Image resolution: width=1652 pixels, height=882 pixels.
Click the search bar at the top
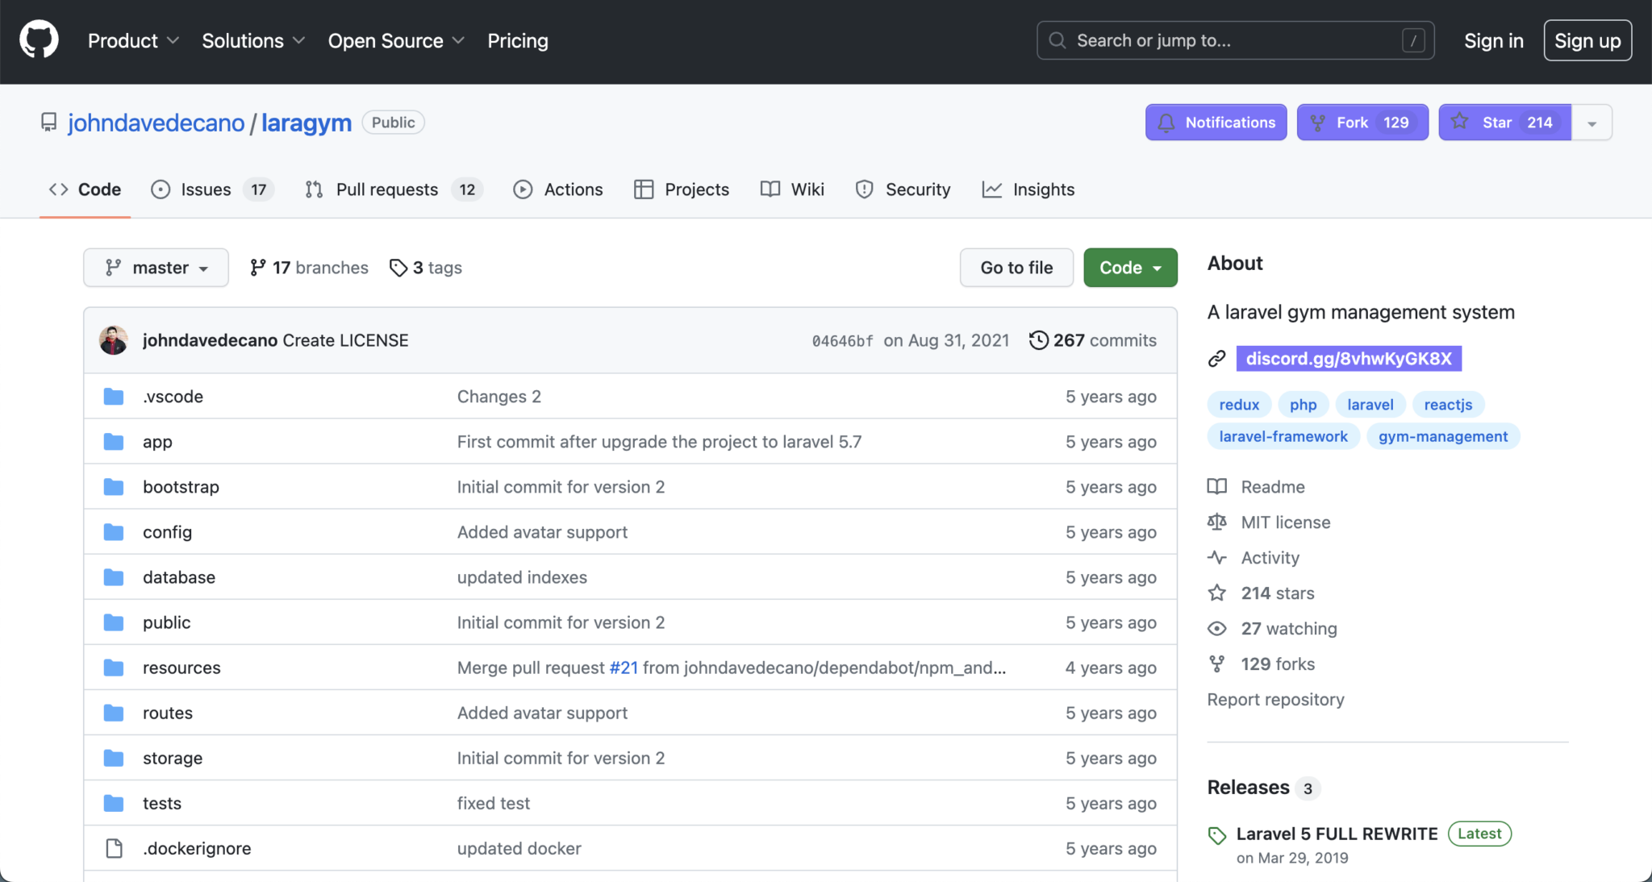[1234, 40]
